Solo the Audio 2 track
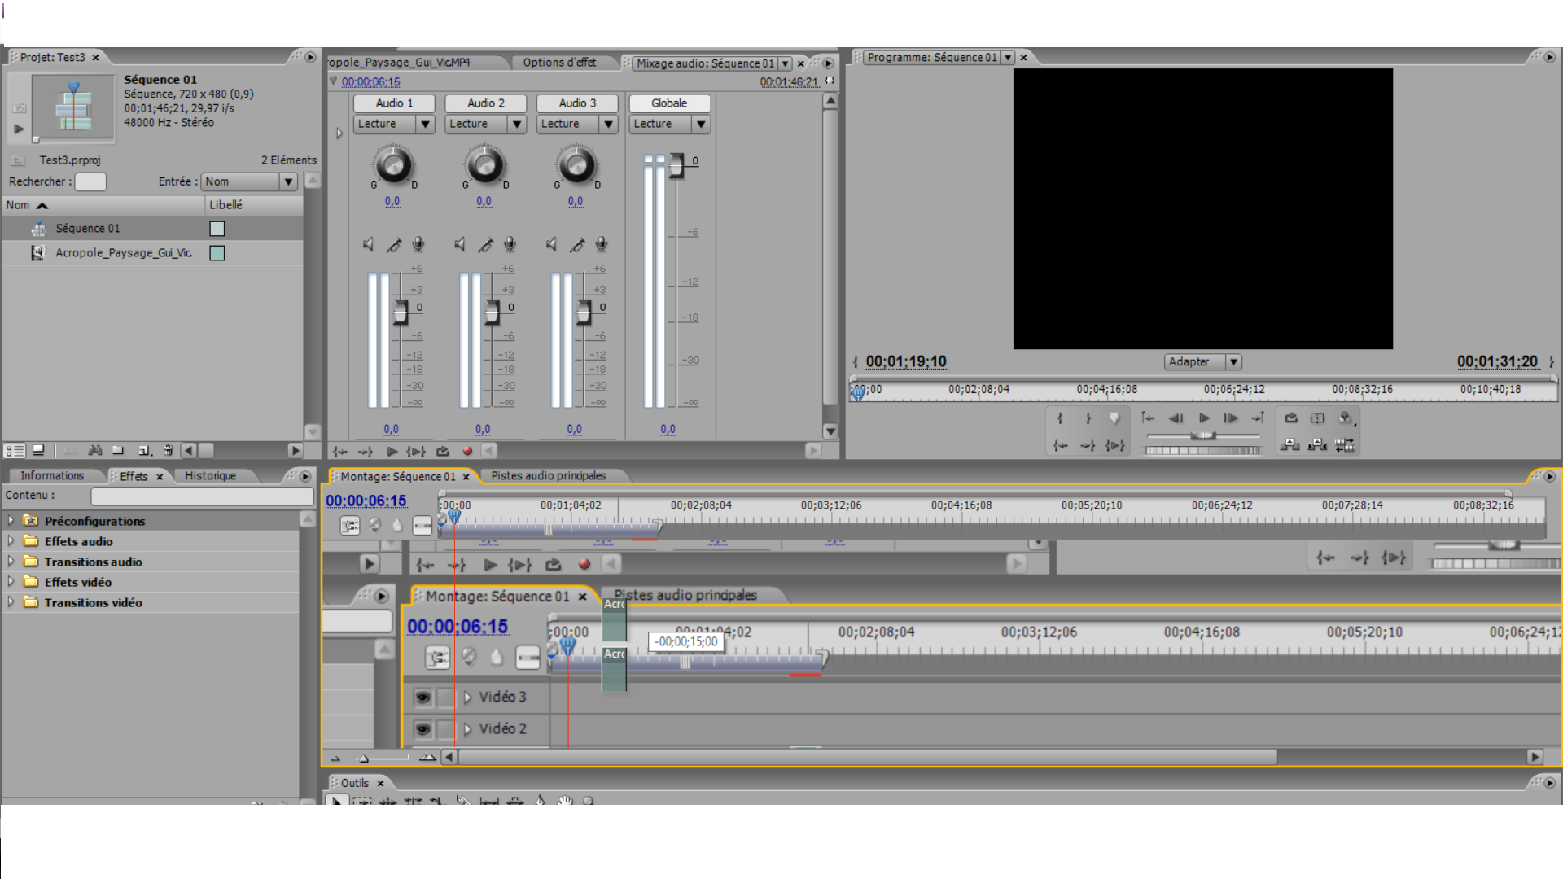 tap(485, 244)
